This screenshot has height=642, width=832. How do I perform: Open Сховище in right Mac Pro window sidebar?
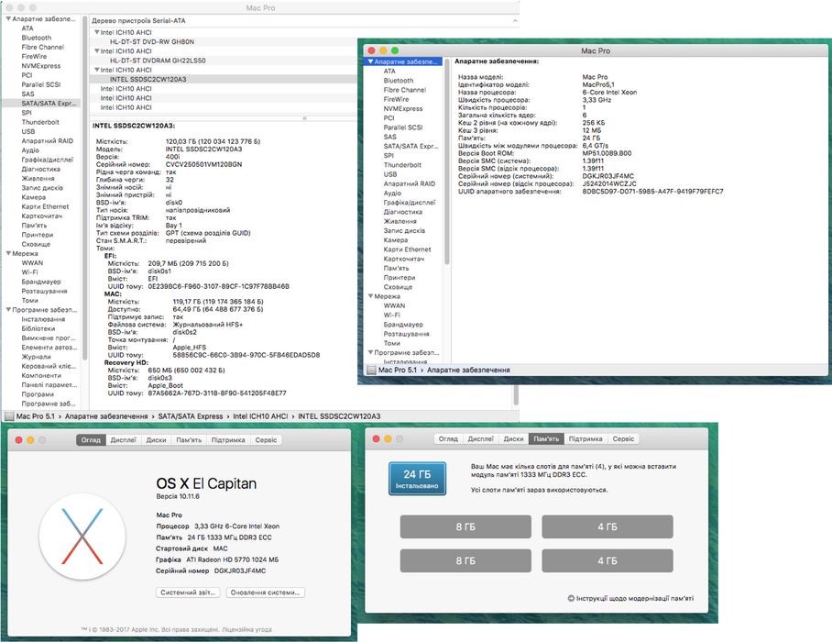(398, 287)
